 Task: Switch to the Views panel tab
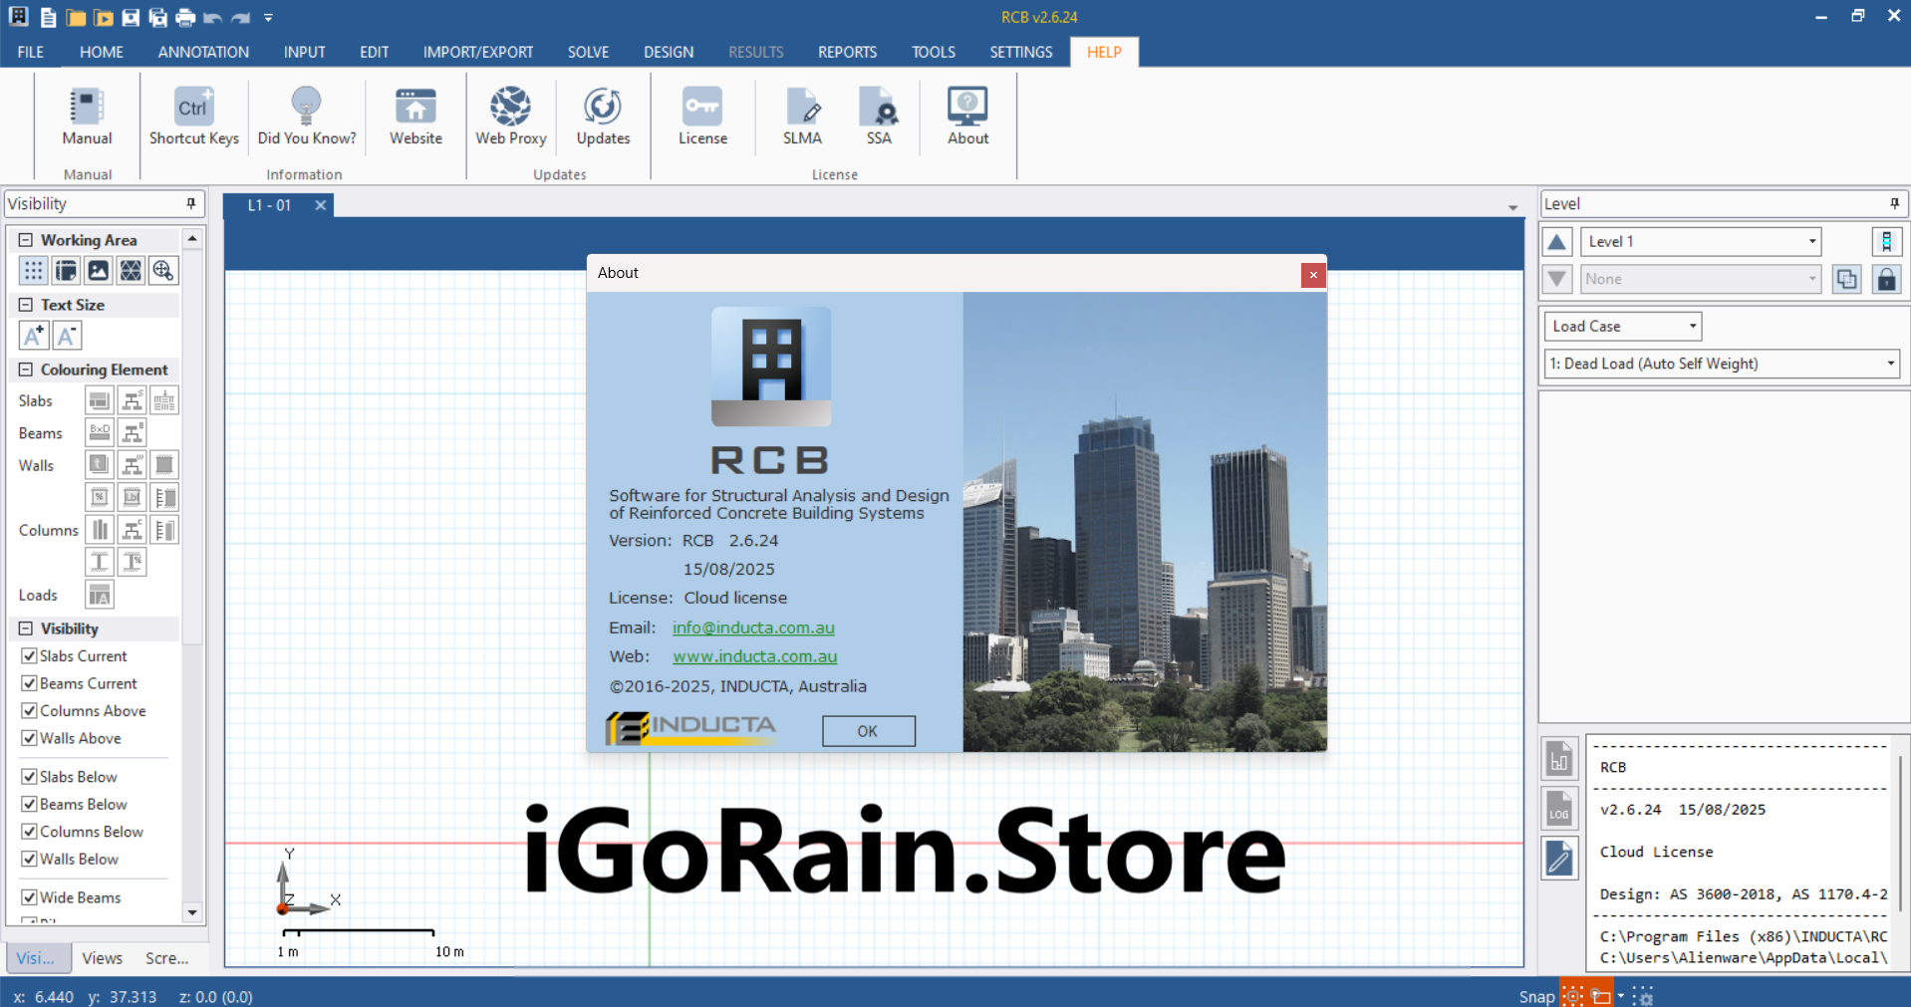102,958
